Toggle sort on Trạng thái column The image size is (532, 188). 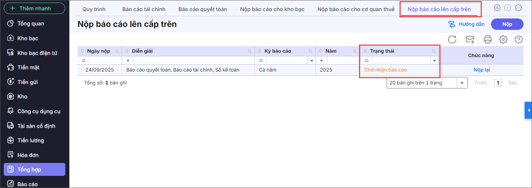(433, 51)
